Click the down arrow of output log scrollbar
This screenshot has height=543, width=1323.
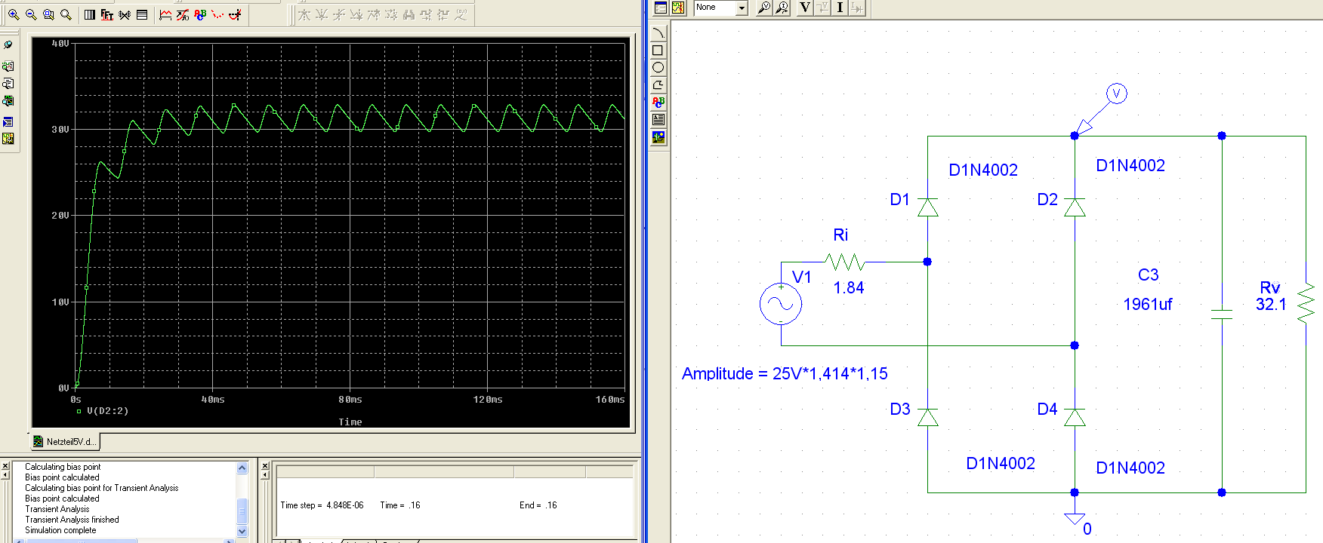tap(242, 532)
